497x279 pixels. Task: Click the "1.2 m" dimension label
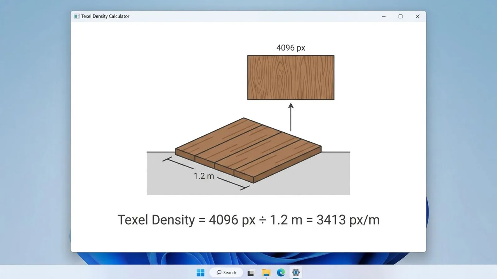pyautogui.click(x=204, y=176)
